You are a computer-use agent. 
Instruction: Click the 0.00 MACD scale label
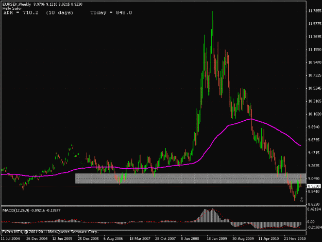coord(311,222)
